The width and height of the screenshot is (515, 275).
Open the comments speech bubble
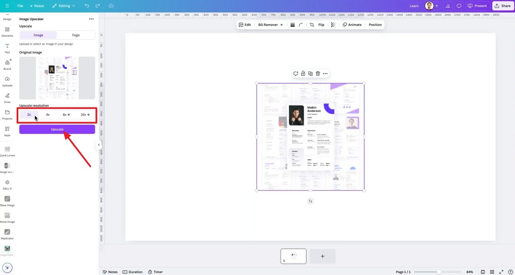[459, 6]
